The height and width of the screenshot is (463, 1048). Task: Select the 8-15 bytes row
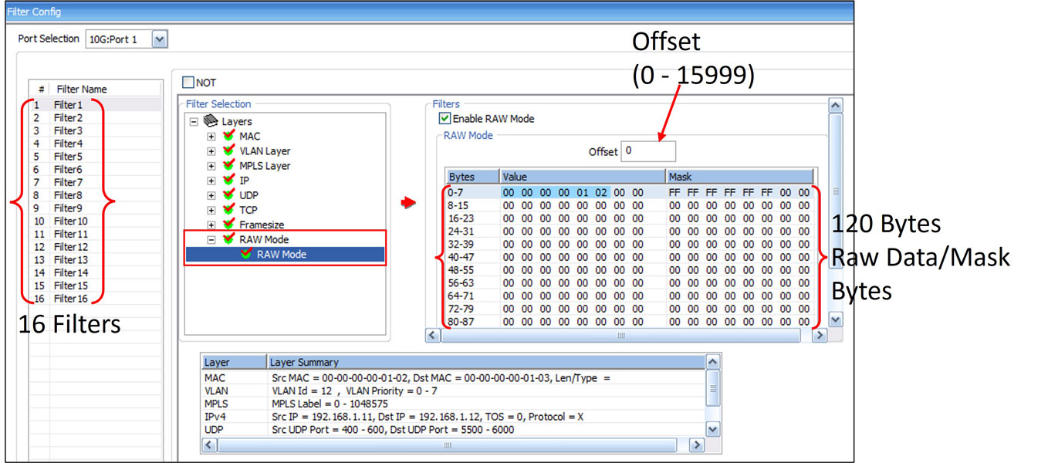click(x=629, y=205)
